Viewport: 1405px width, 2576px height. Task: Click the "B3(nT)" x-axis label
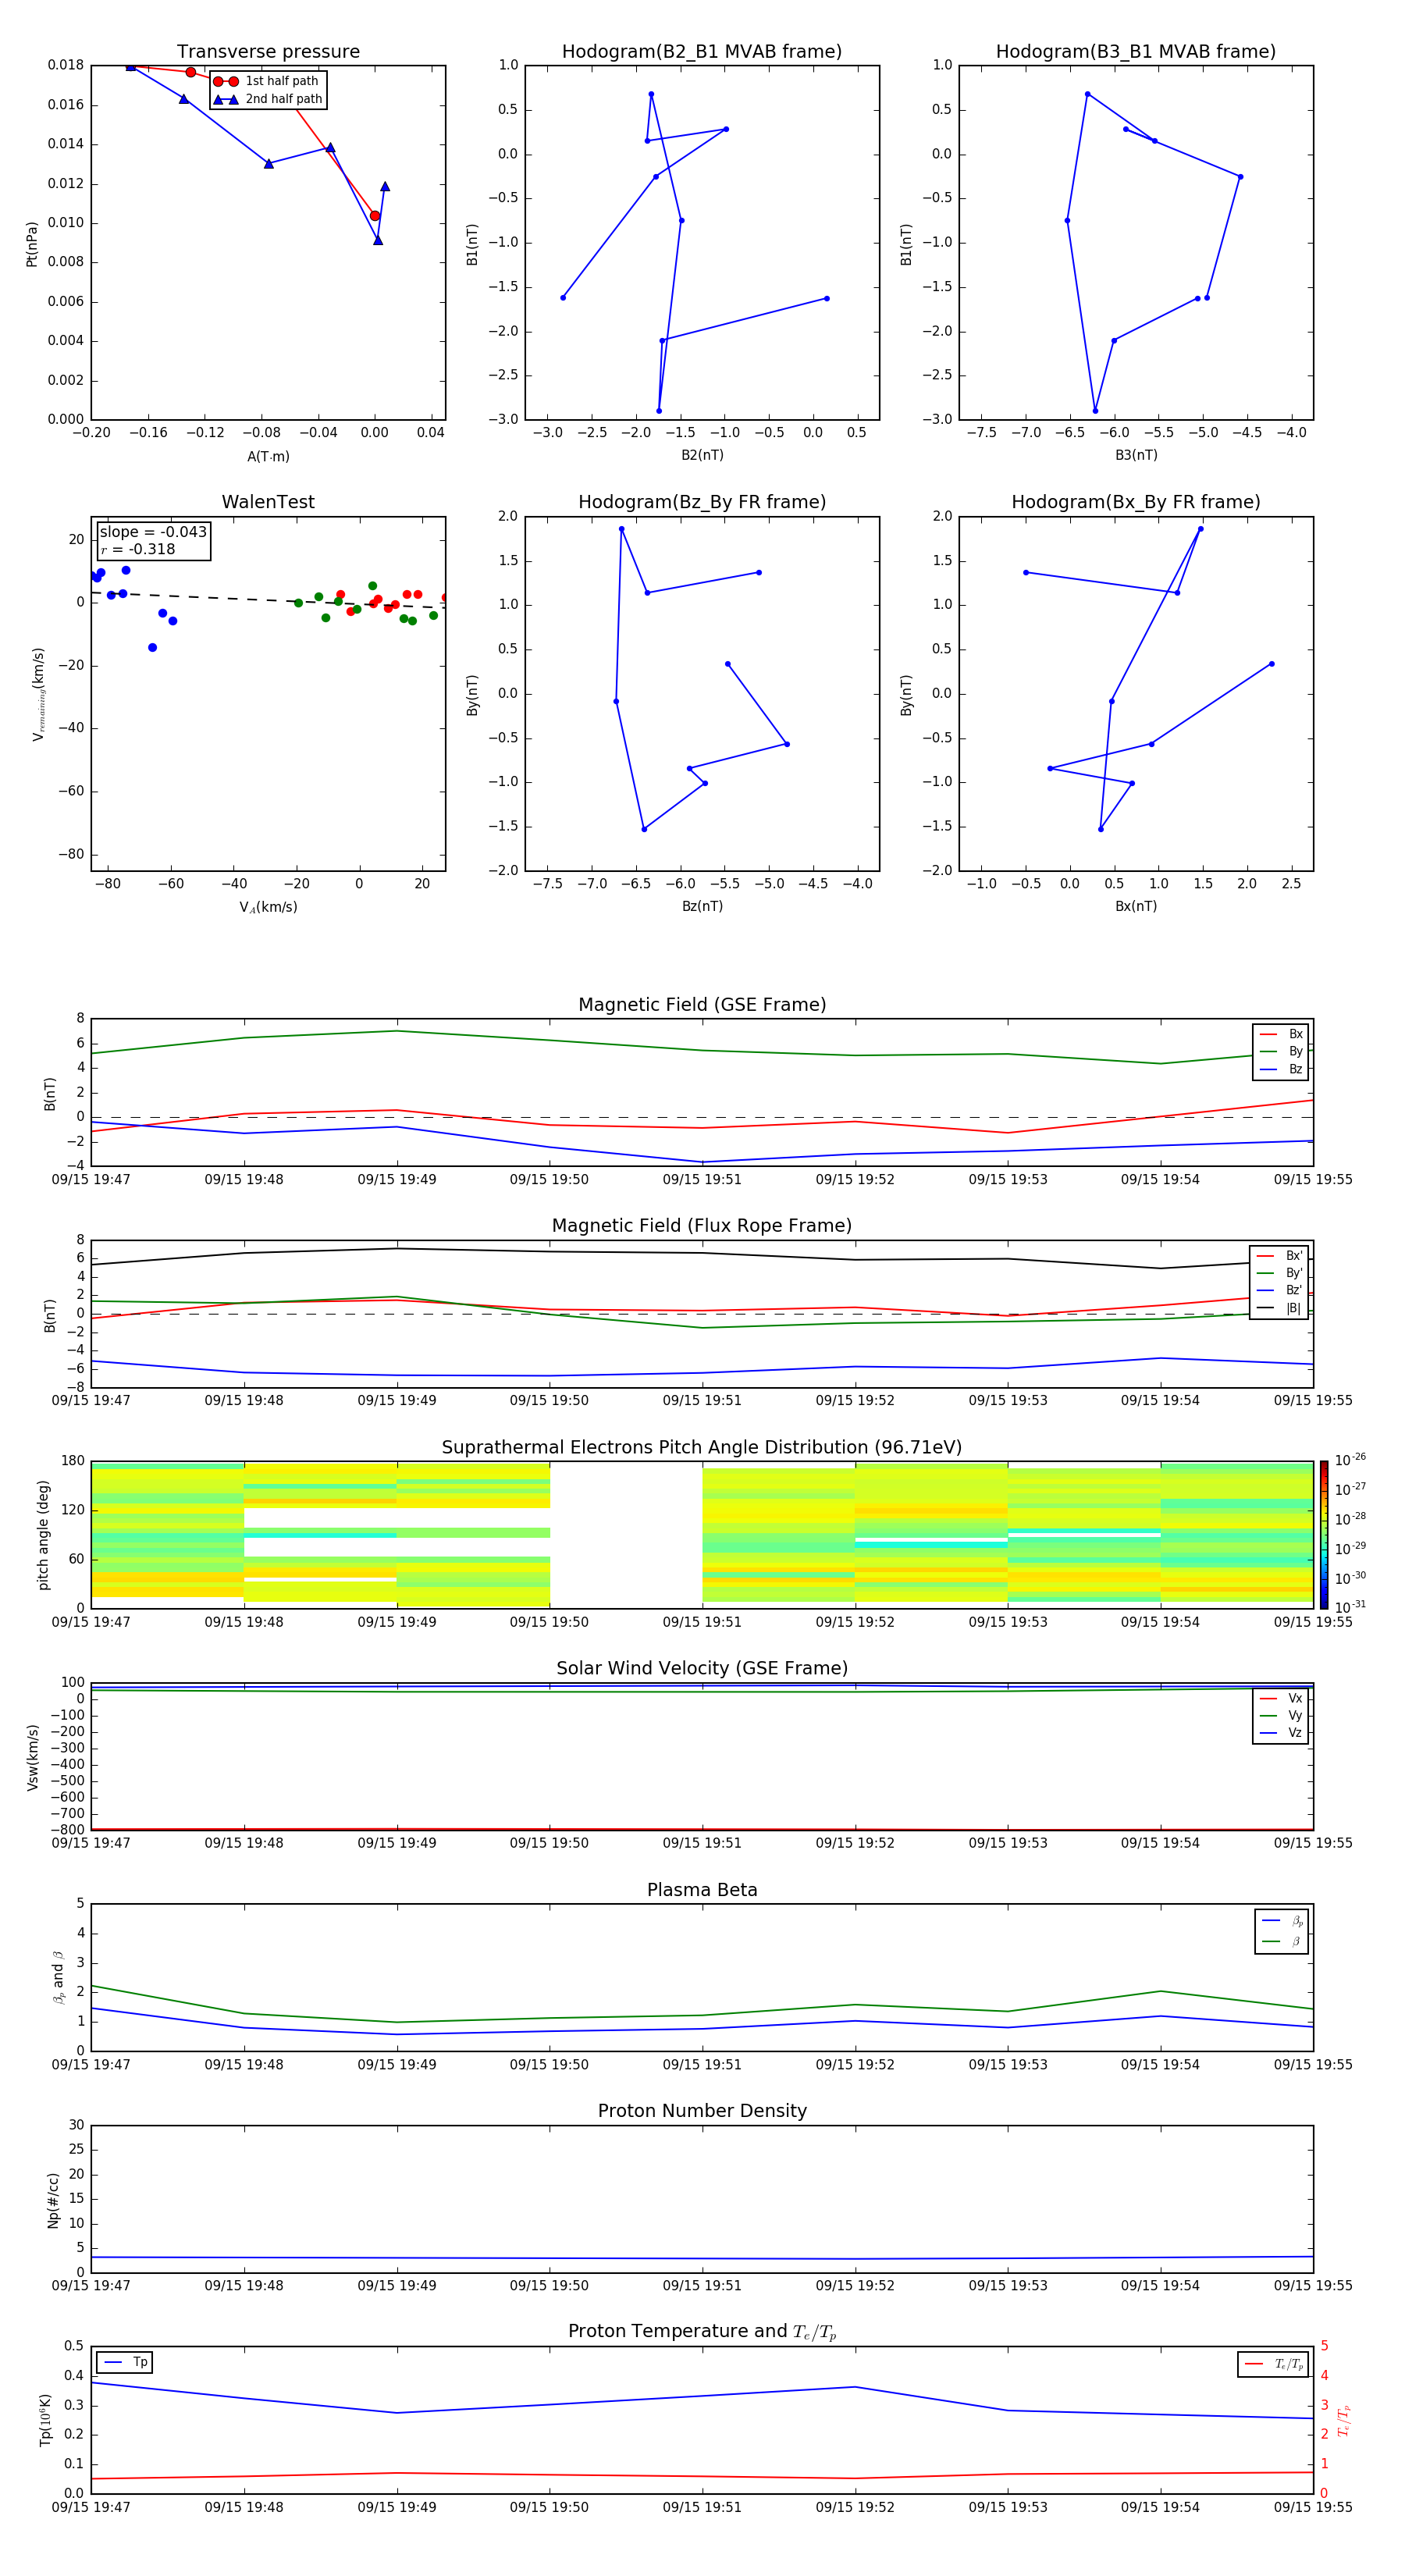click(x=1136, y=455)
